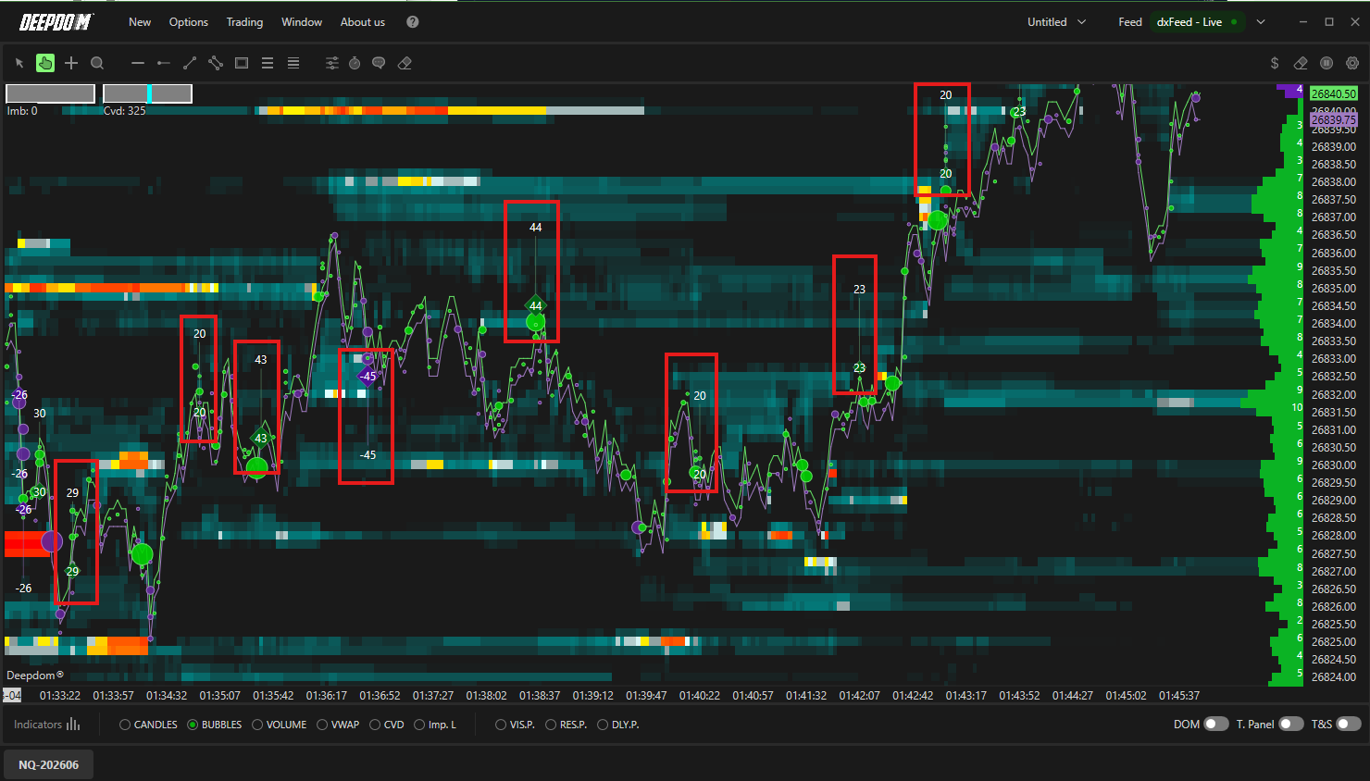The width and height of the screenshot is (1370, 781).
Task: Select the BUBBLES radio option
Action: [215, 725]
